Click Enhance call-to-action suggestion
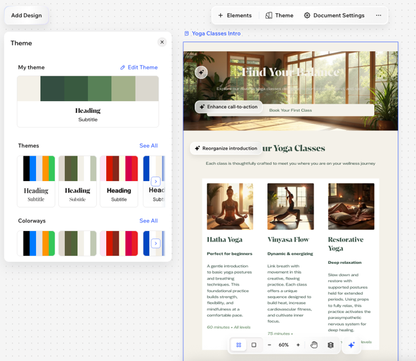Image resolution: width=416 pixels, height=361 pixels. [229, 106]
